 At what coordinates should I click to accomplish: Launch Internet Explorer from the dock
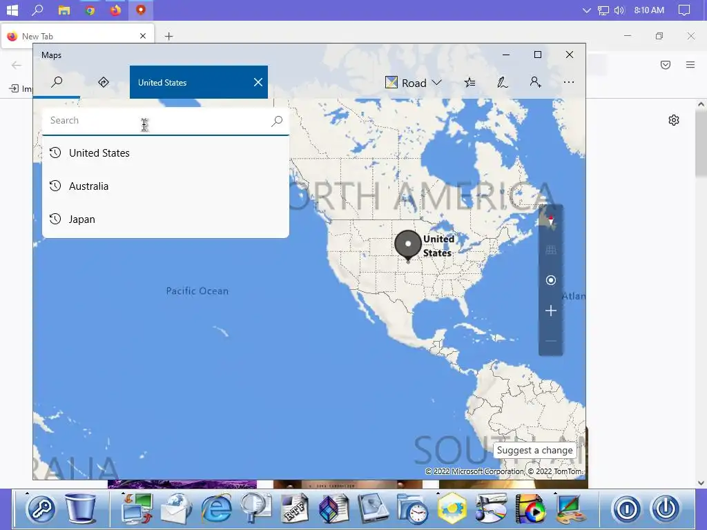(216, 509)
